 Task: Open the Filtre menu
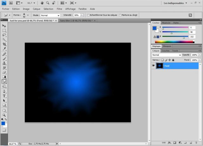(x=59, y=9)
